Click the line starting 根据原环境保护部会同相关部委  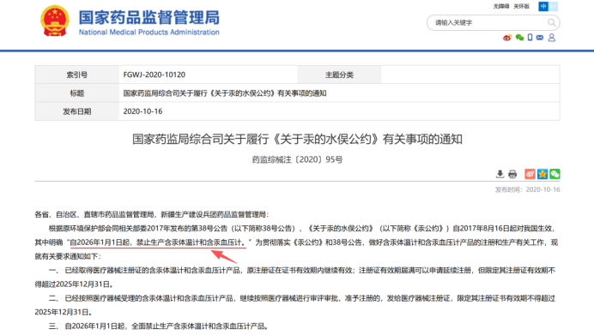(x=302, y=229)
